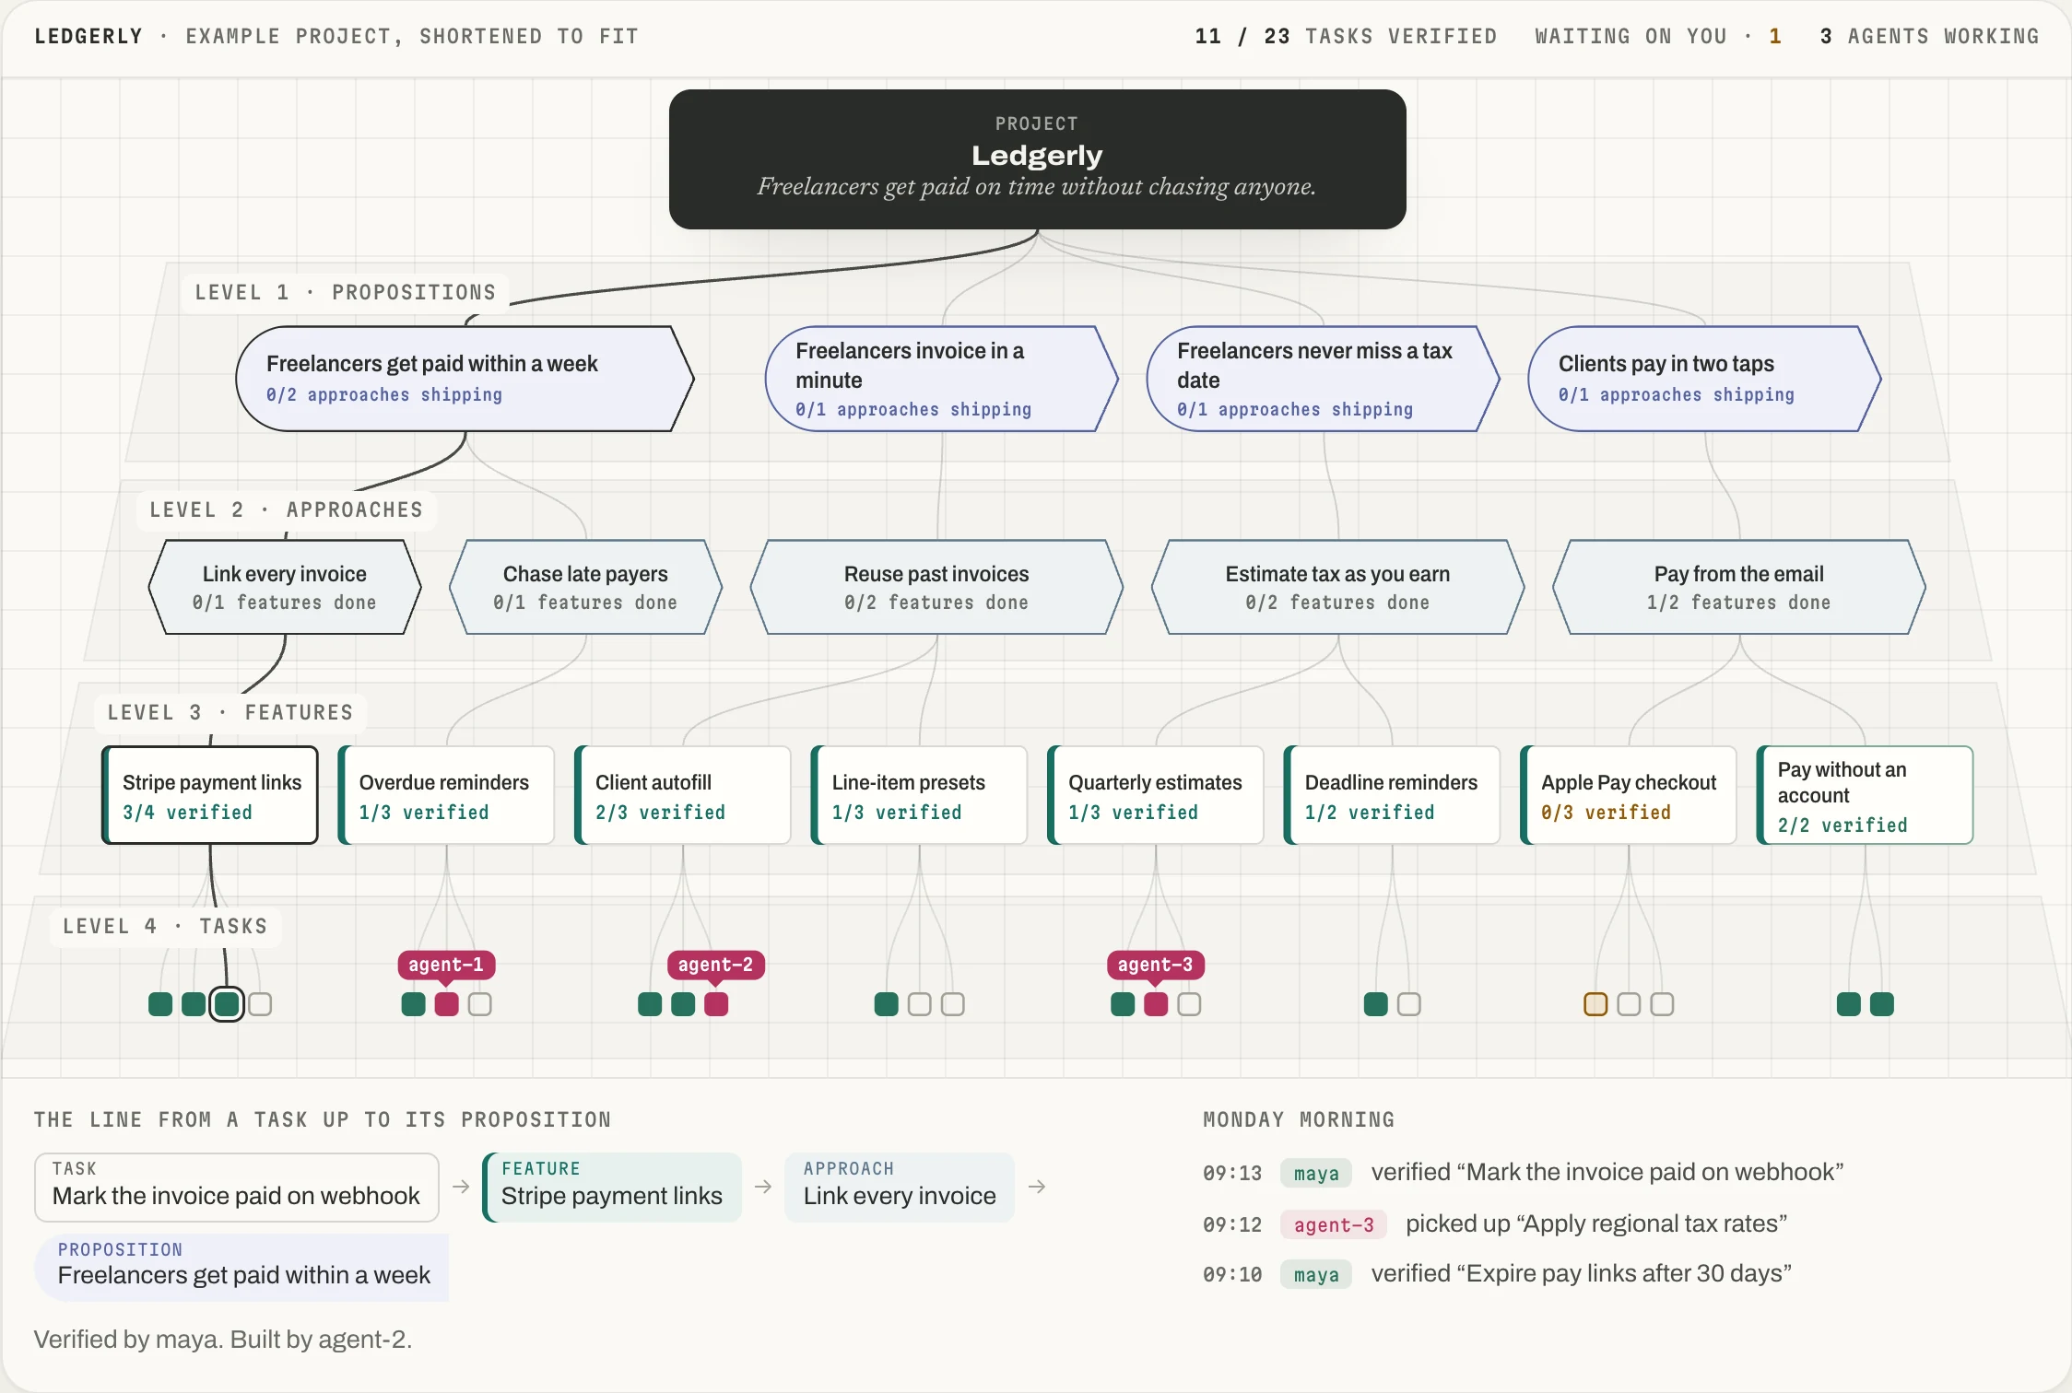2072x1393 pixels.
Task: Click the maya tag on the 09:13 log entry
Action: tap(1316, 1173)
